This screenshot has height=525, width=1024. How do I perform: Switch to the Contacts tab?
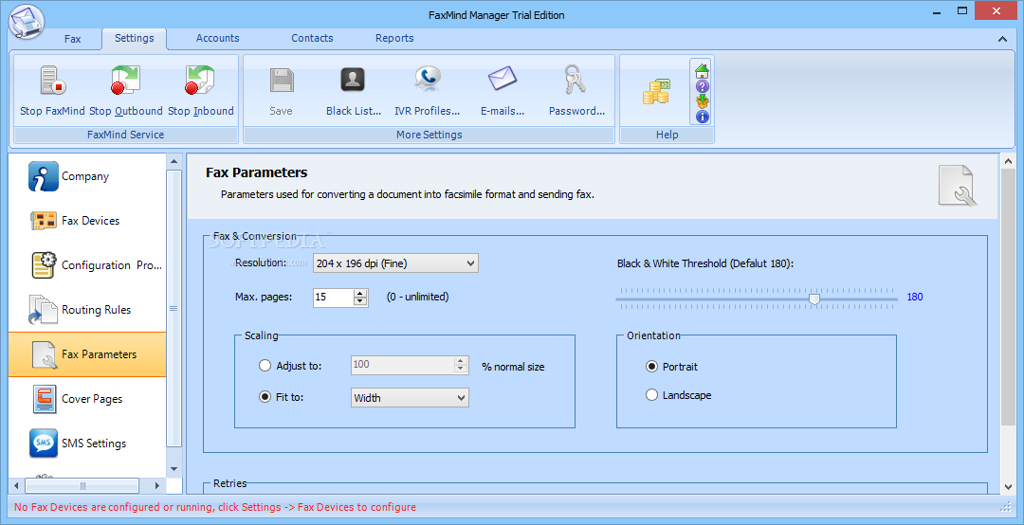point(312,38)
